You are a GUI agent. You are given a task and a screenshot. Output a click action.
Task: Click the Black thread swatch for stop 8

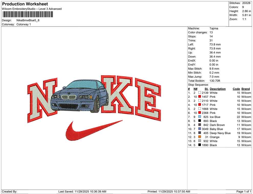click(200, 121)
